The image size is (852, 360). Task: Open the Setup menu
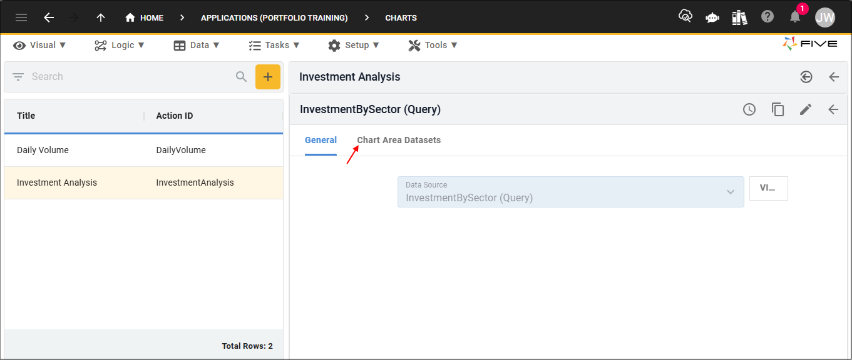pos(354,45)
